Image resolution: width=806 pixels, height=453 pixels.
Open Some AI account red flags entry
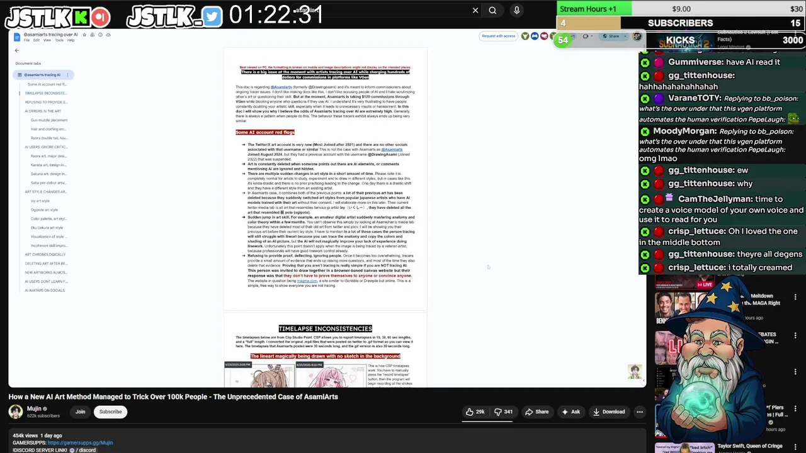click(47, 84)
